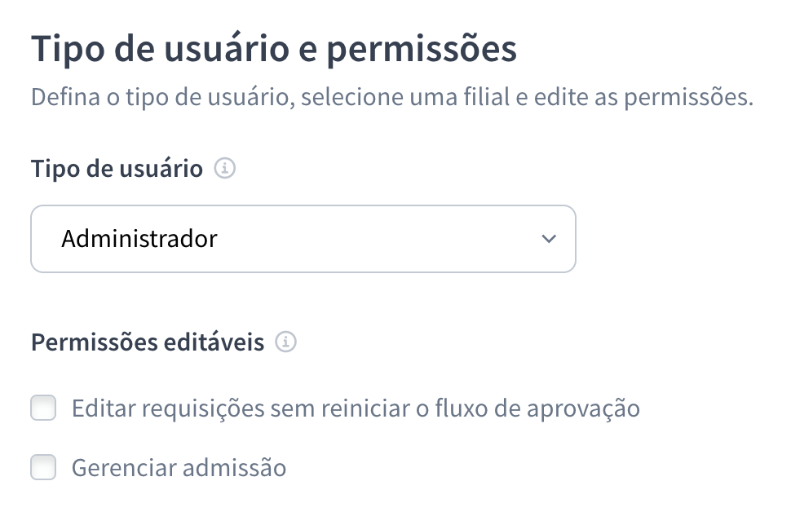Open the tooltip icon after Permissões editáveis heading
The image size is (791, 512).
[288, 342]
